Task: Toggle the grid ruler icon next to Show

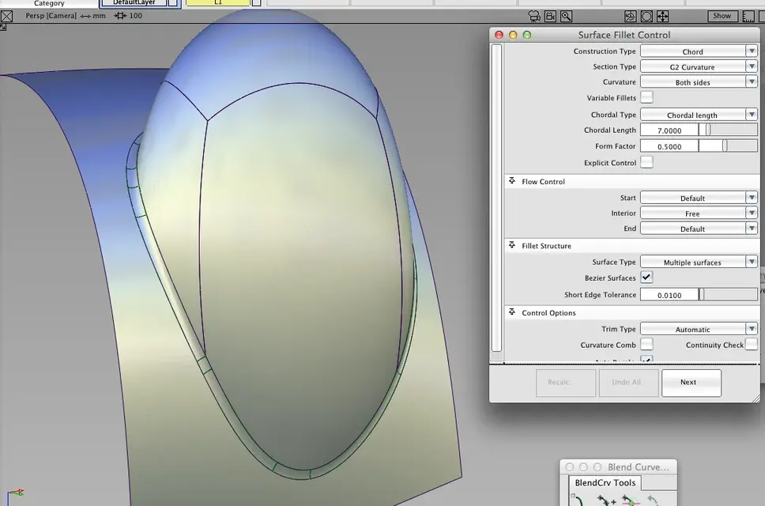Action: (748, 16)
